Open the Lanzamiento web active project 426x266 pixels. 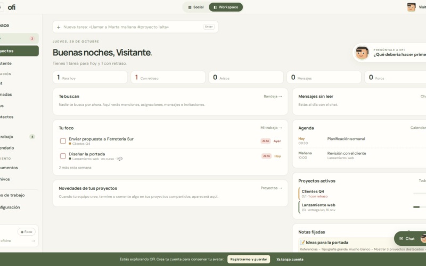(362, 207)
